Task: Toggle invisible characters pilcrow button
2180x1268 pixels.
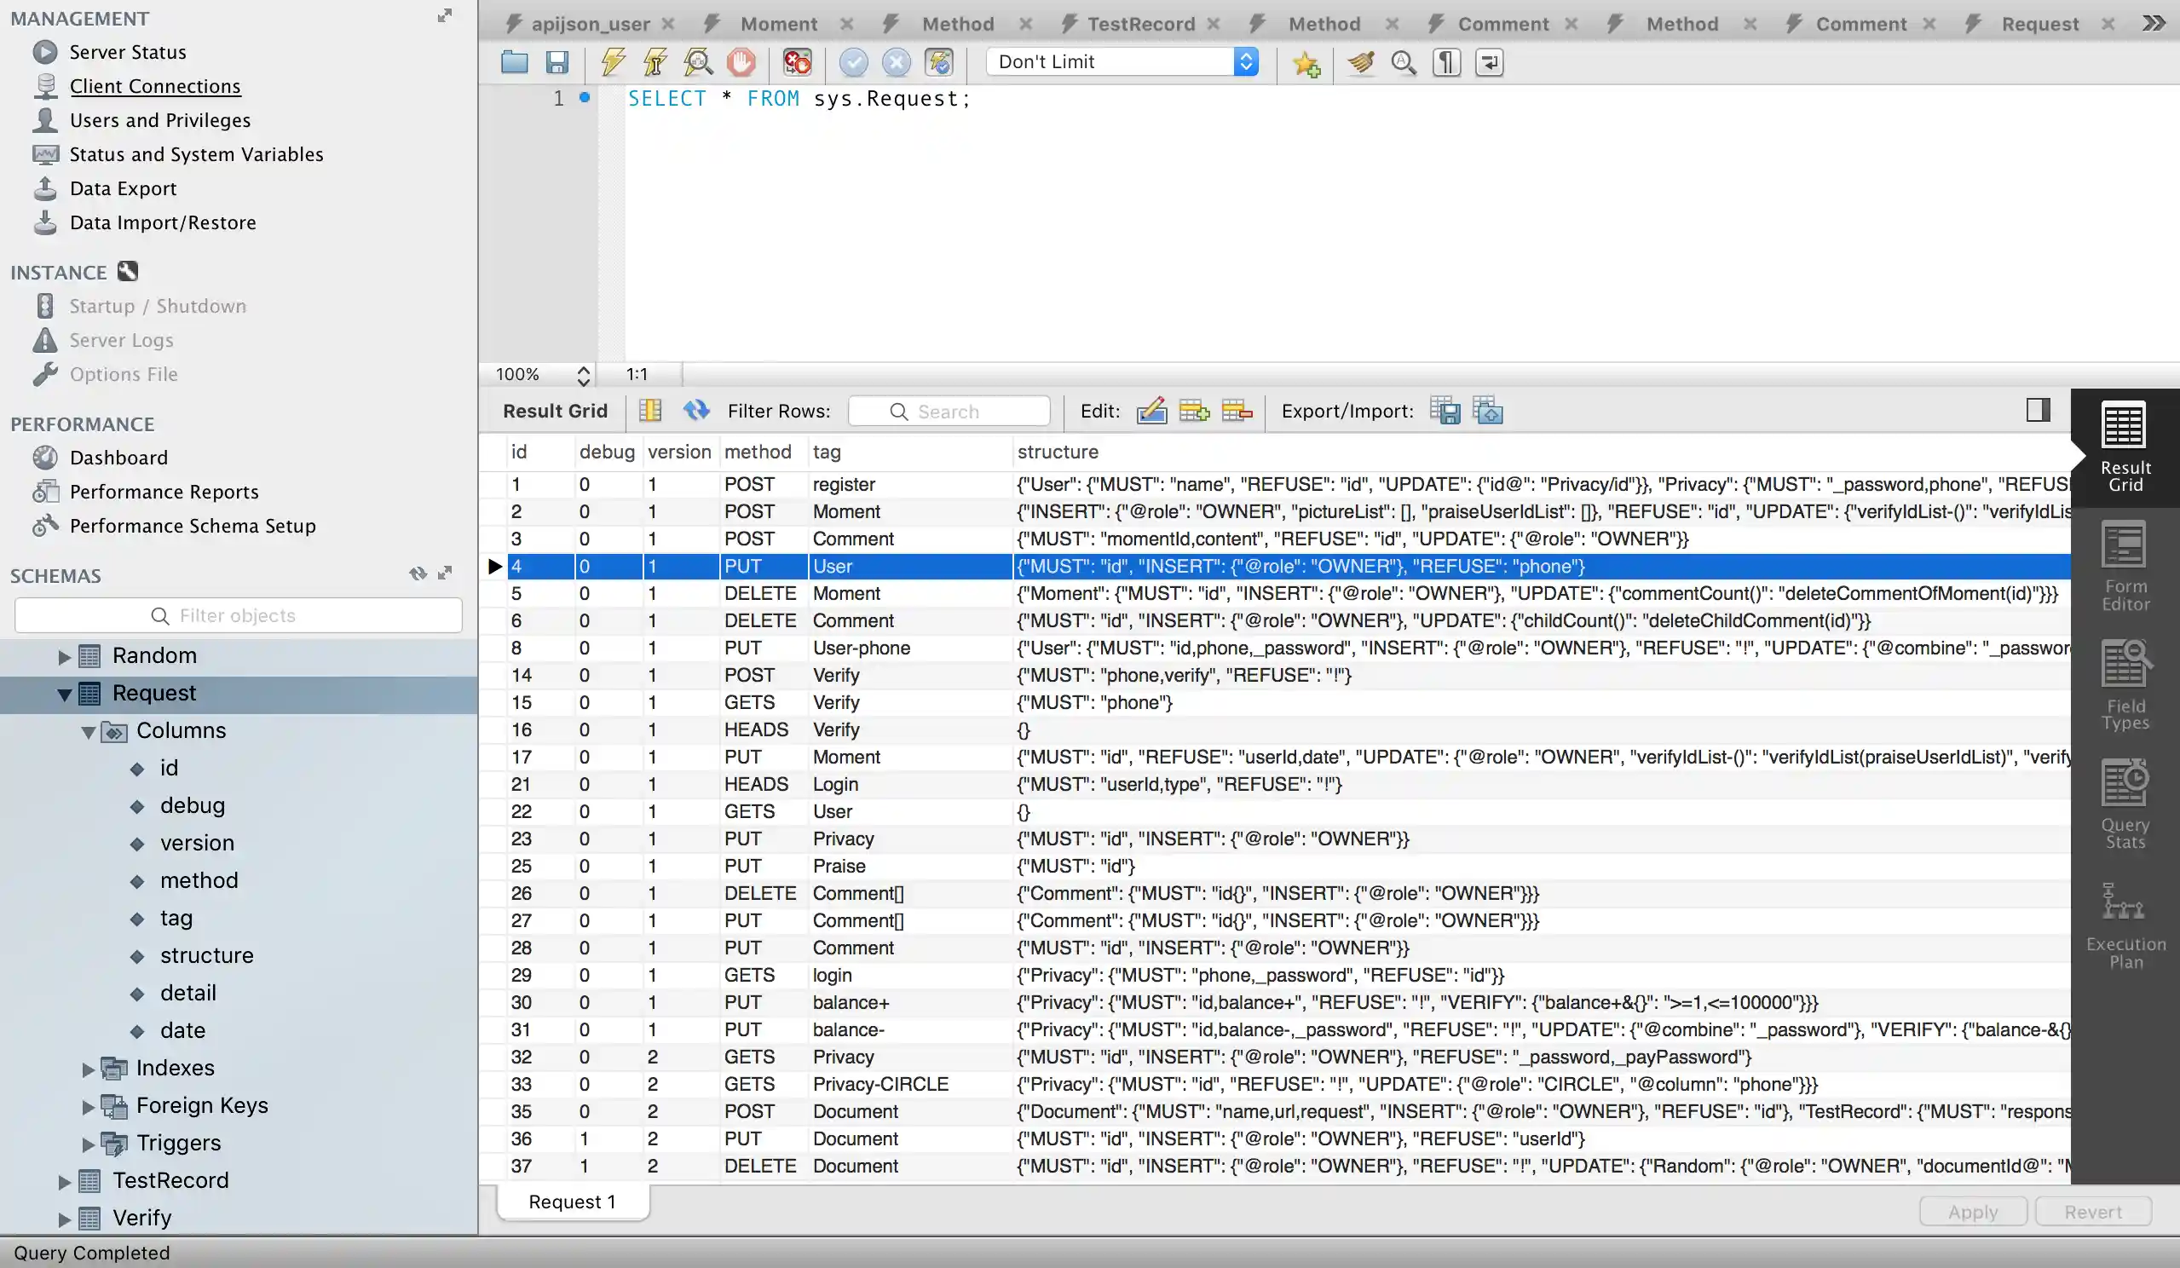Action: pos(1446,62)
